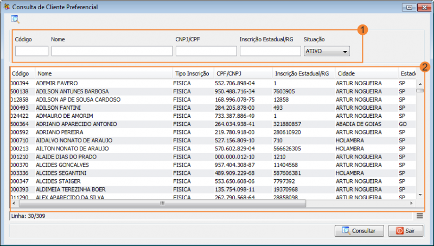
Task: Click vertical scrollbar up arrow
Action: pyautogui.click(x=420, y=84)
